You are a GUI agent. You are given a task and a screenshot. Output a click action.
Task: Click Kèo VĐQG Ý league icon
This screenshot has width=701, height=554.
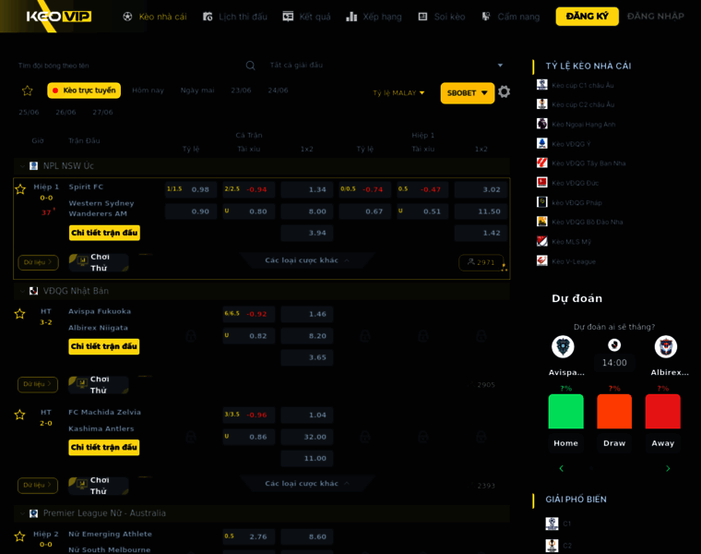click(x=541, y=143)
